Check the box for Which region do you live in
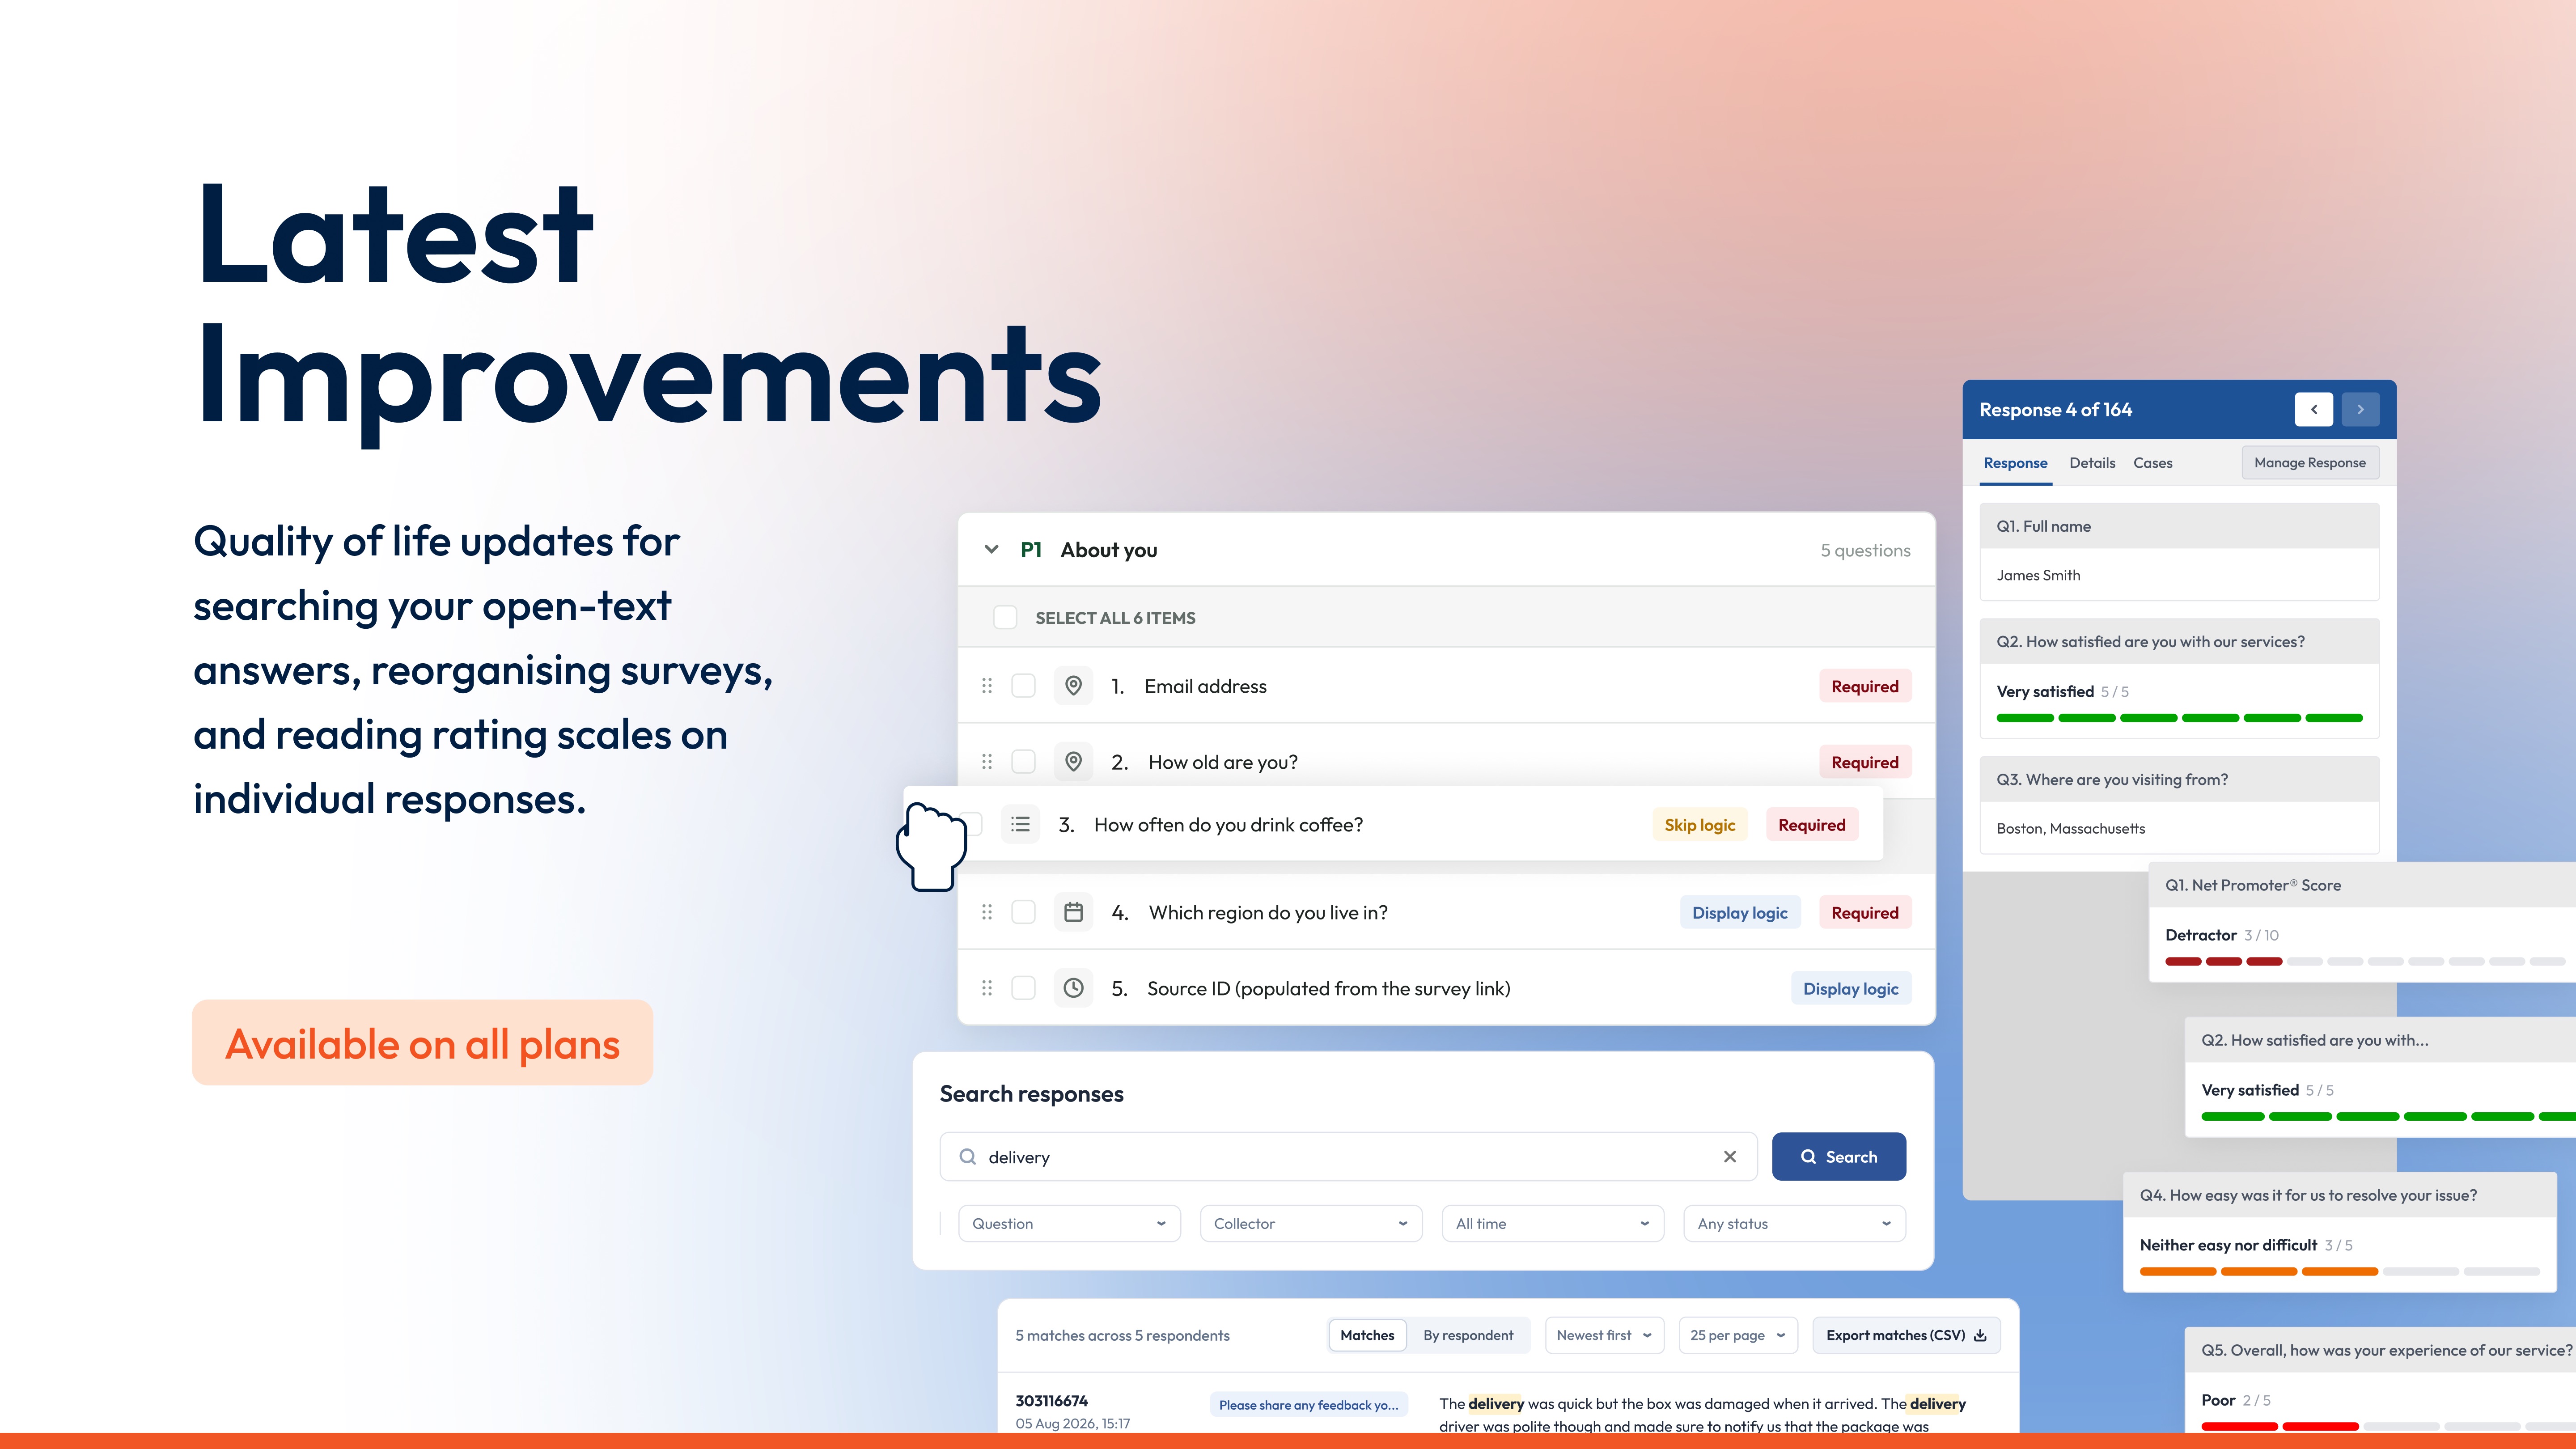 pos(1023,912)
